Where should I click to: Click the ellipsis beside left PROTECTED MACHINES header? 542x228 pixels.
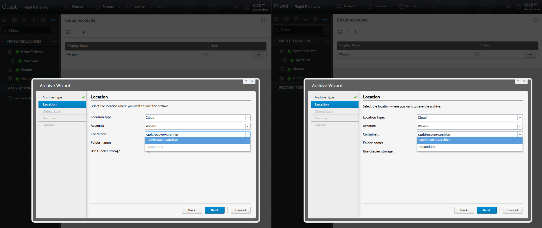[x=55, y=42]
